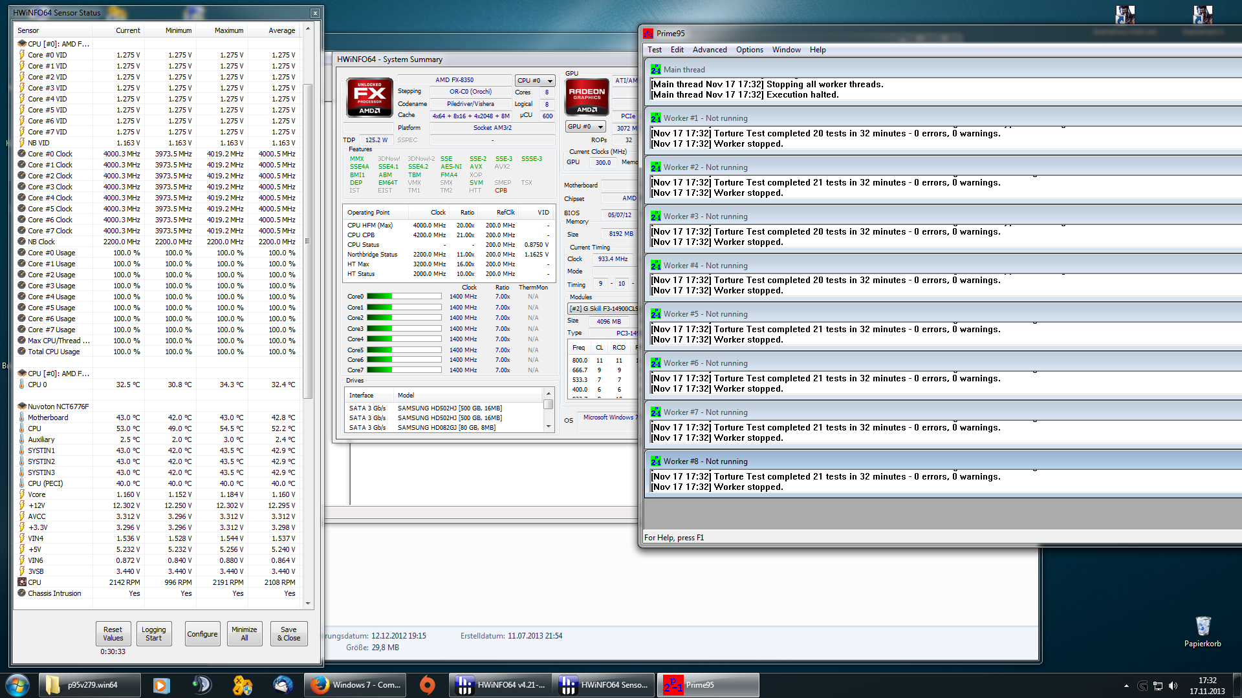Screen dimensions: 1242x698
Task: Open the CPU #0 selector dropdown
Action: [x=535, y=81]
